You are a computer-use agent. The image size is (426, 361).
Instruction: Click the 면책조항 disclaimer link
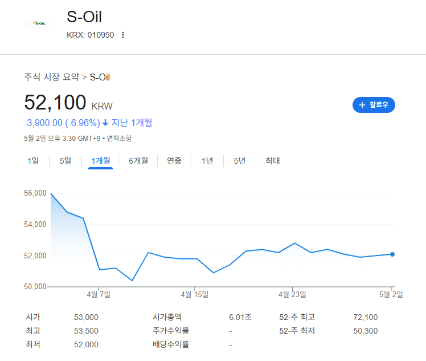119,139
